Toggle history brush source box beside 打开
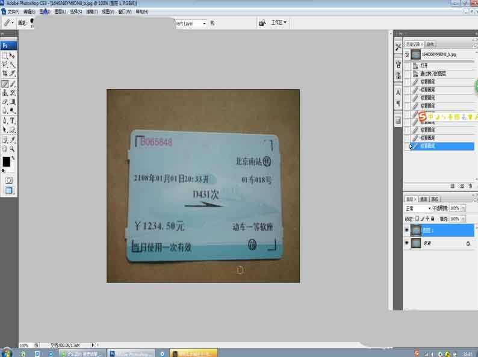This screenshot has width=478, height=357. (408, 66)
